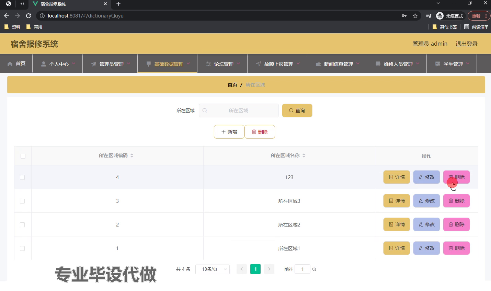Click the arrow icon for 故障上报管理

pyautogui.click(x=259, y=64)
